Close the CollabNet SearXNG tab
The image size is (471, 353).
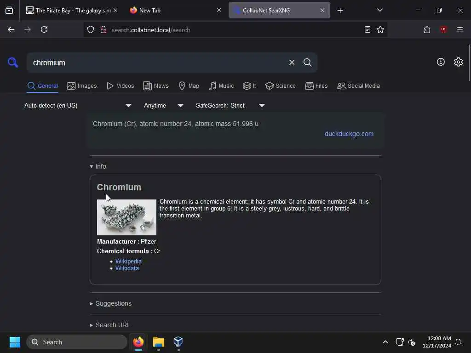pyautogui.click(x=322, y=10)
